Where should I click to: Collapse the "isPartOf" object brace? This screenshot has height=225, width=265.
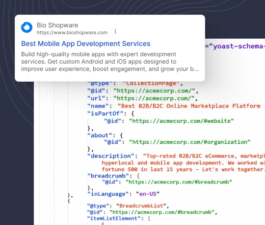pyautogui.click(x=132, y=113)
